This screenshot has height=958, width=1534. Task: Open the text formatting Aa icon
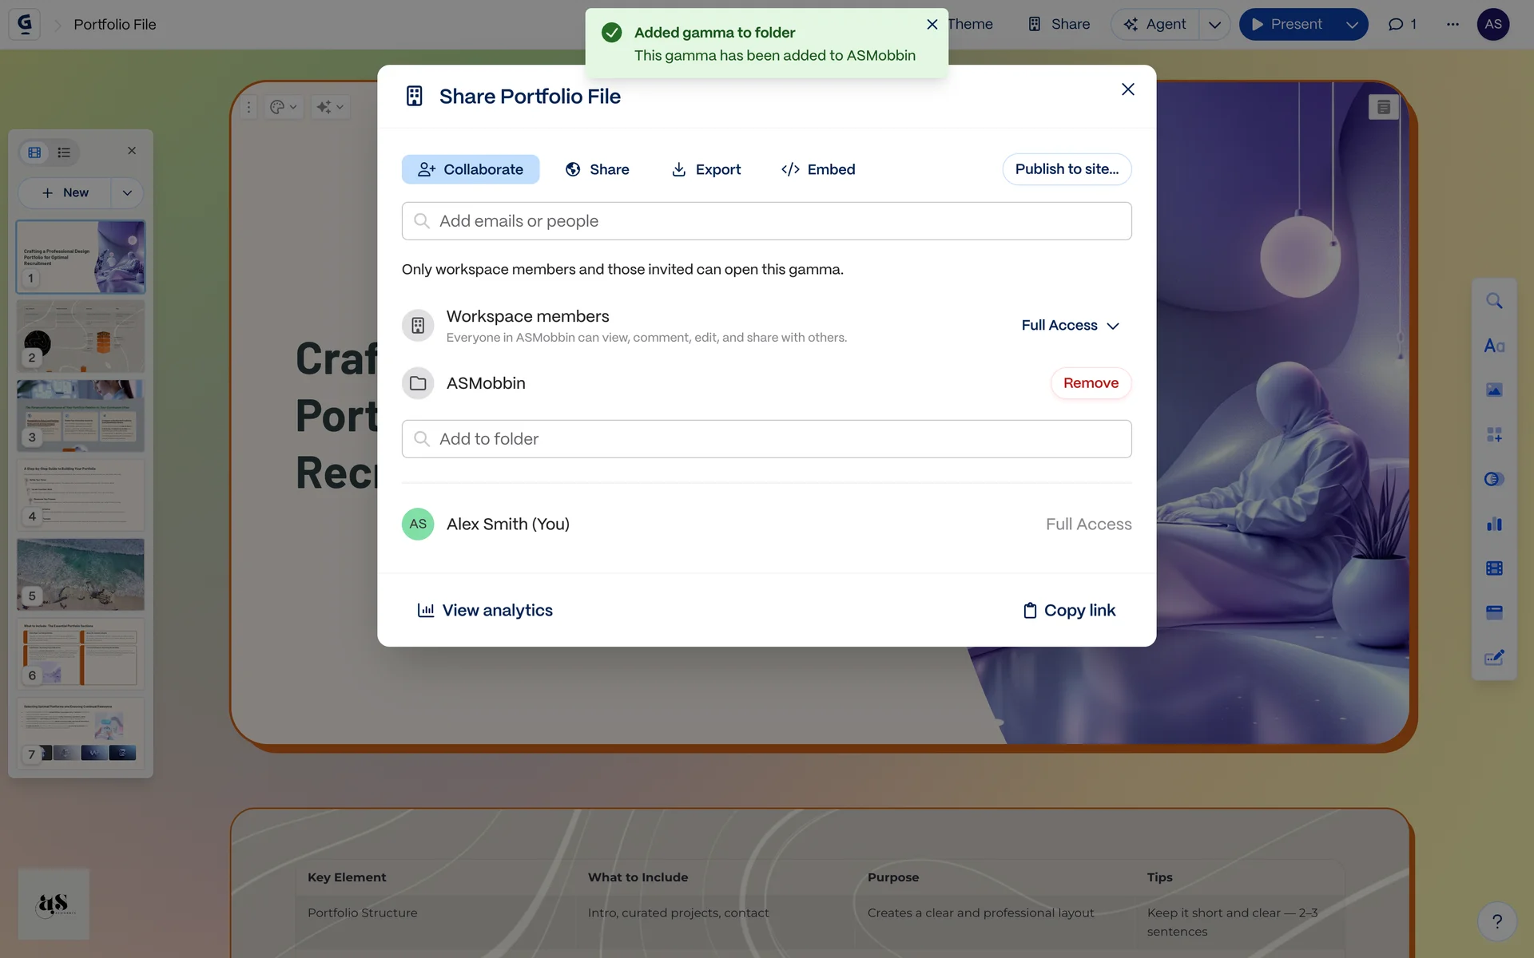[1493, 346]
